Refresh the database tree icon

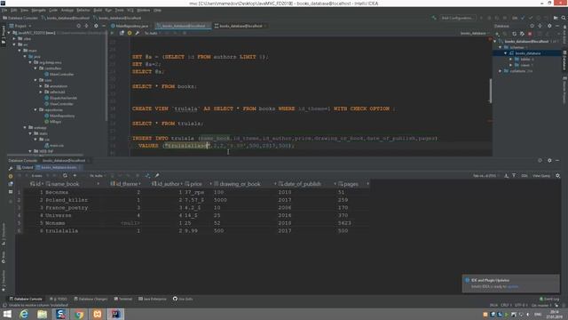[x=514, y=34]
